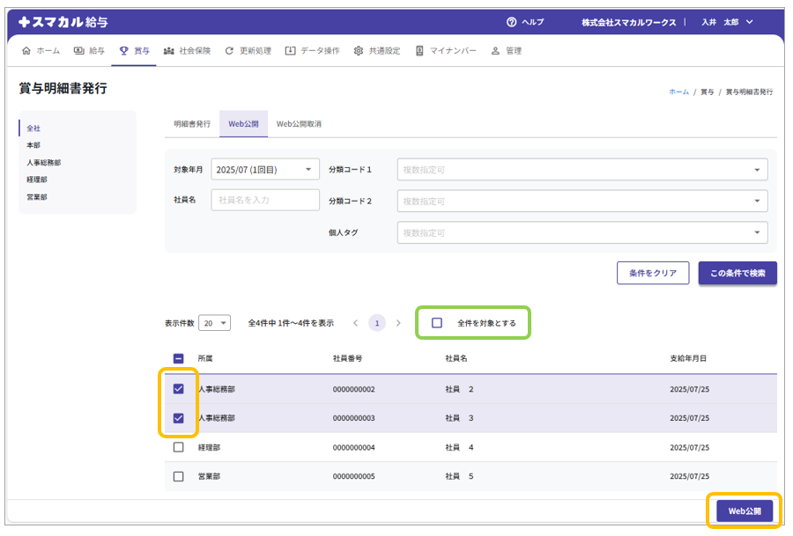Open the 対象年月 dropdown
Image resolution: width=793 pixels, height=536 pixels.
[265, 170]
